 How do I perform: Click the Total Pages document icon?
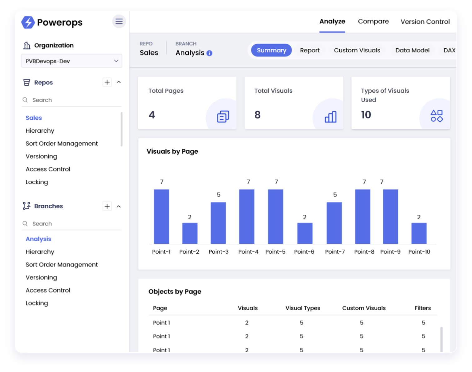click(x=223, y=117)
